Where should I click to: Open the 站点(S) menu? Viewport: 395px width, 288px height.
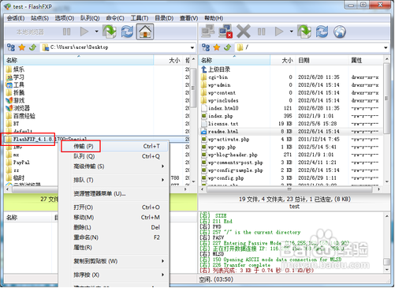[39, 18]
